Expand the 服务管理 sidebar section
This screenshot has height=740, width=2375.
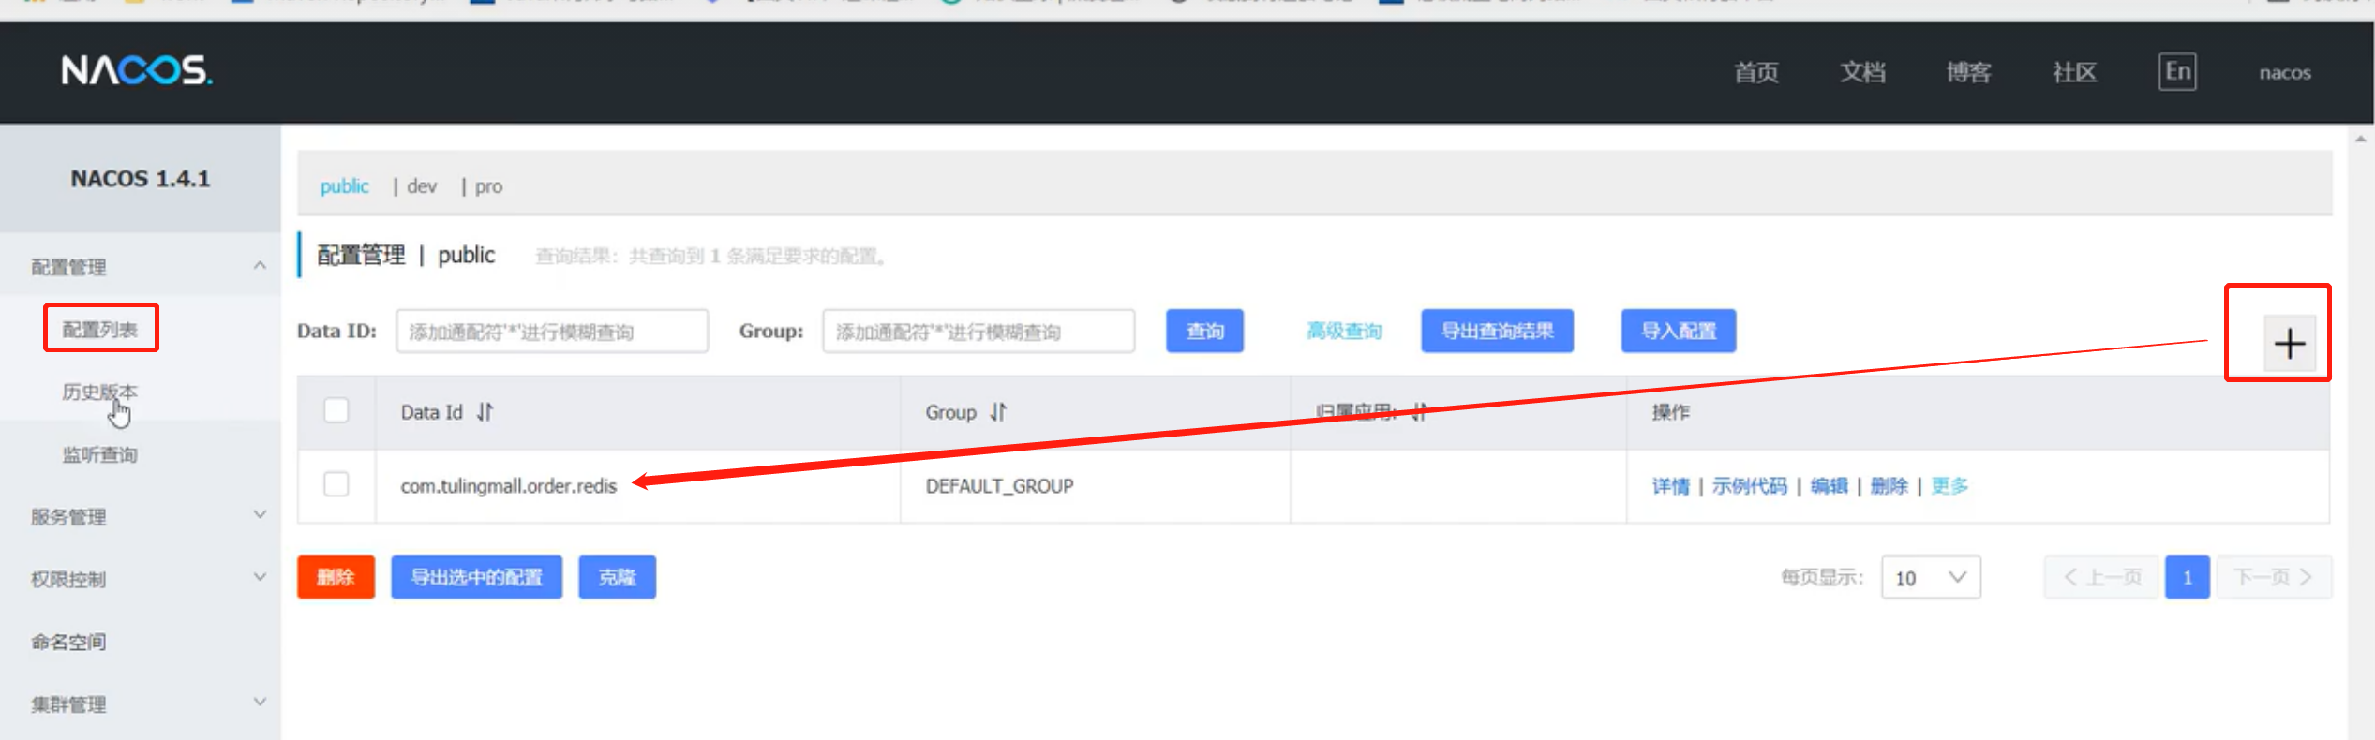[x=260, y=515]
